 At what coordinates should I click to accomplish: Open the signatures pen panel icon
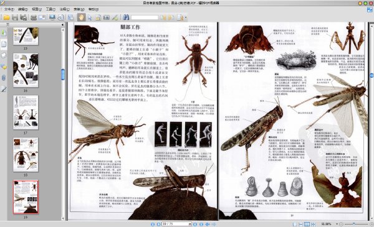tap(4, 89)
